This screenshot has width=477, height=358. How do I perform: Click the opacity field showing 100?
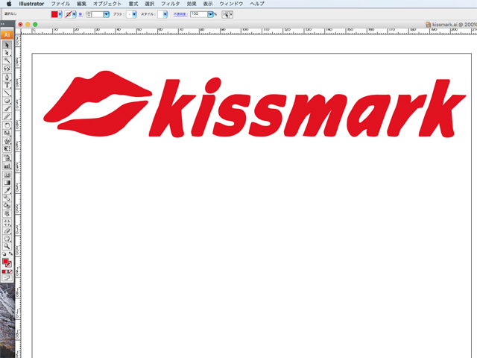(x=199, y=14)
